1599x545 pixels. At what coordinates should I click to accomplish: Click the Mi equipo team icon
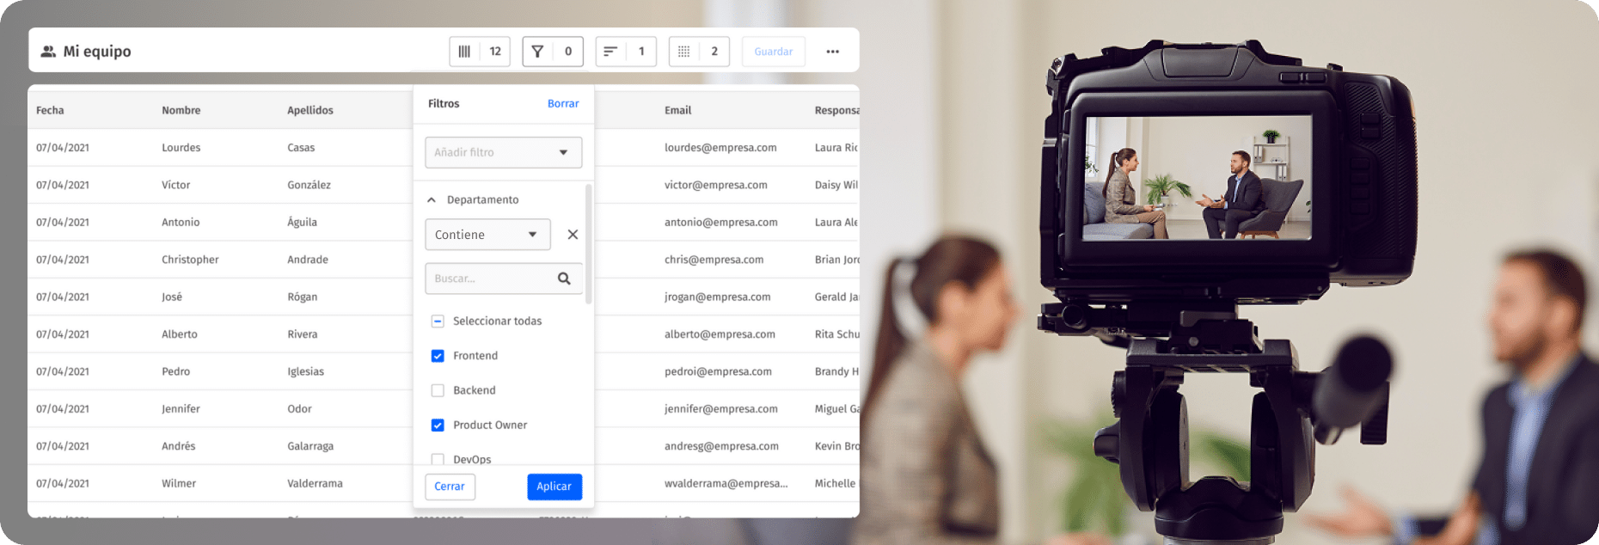click(48, 52)
